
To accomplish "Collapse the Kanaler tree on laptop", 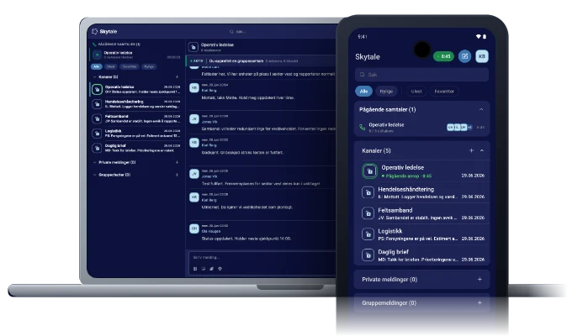I will coord(95,77).
